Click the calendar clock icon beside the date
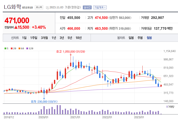178x120 pixels. 47,8
